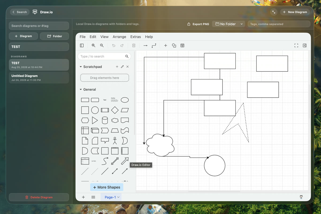Pick the dashed line connector
The width and height of the screenshot is (321, 214).
pyautogui.click(x=85, y=171)
